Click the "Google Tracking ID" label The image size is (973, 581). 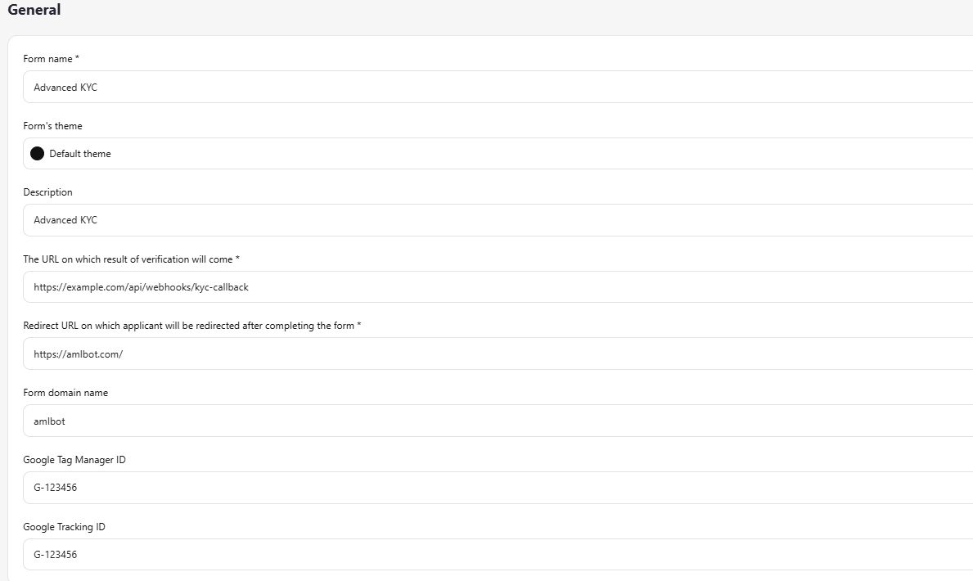click(64, 527)
